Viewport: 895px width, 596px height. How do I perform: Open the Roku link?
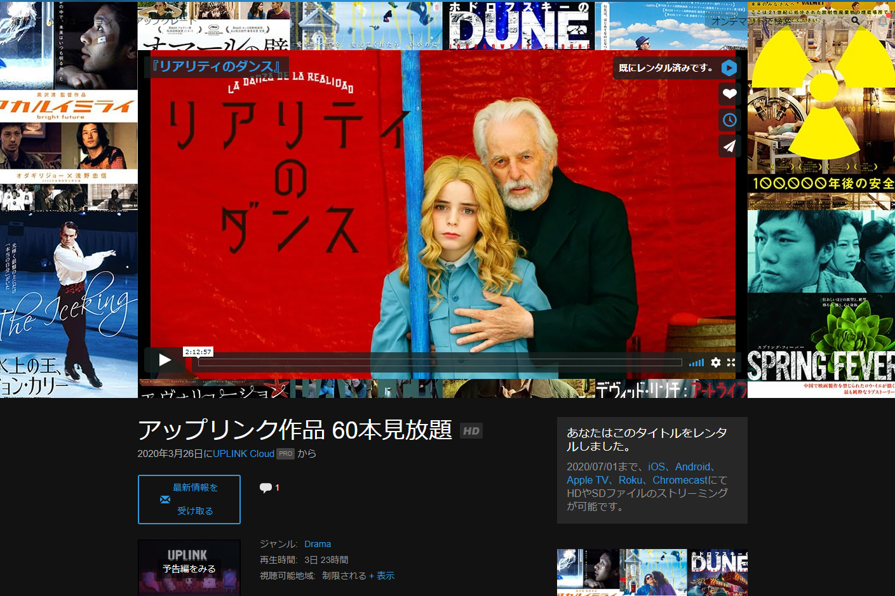[x=630, y=480]
